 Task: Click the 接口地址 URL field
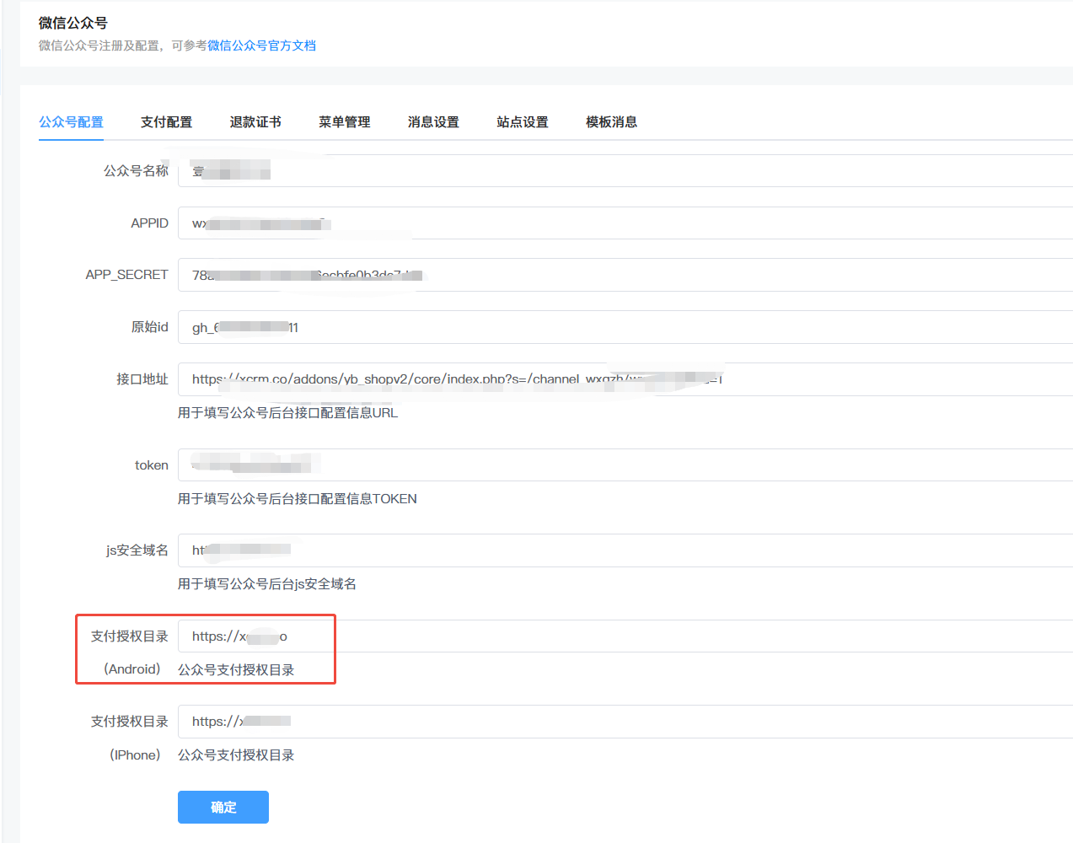pos(843,379)
